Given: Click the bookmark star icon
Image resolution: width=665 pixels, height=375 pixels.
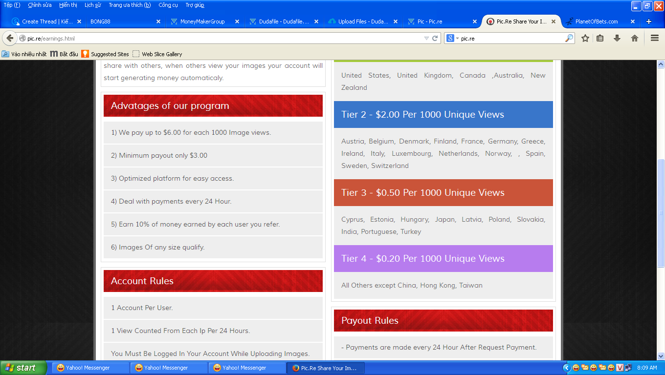Looking at the screenshot, I should [585, 38].
